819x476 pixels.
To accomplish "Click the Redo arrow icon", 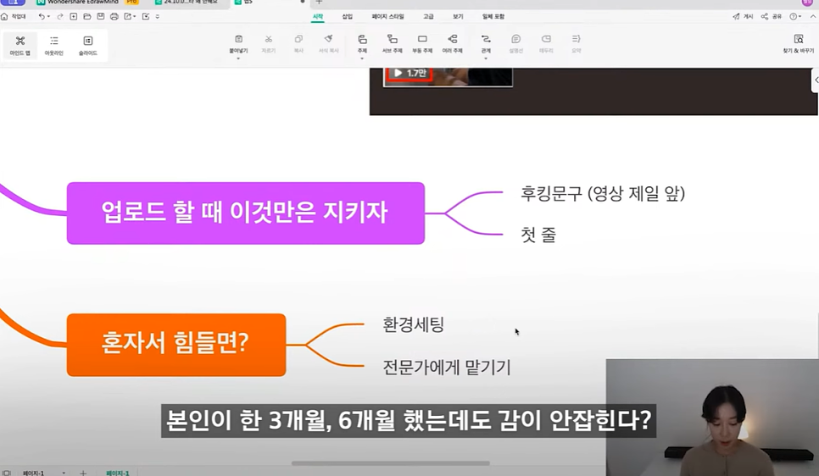I will 60,17.
